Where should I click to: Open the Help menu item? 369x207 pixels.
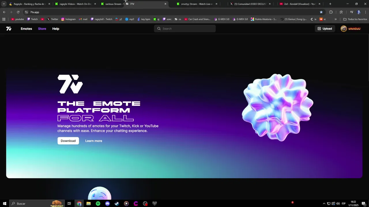56,29
